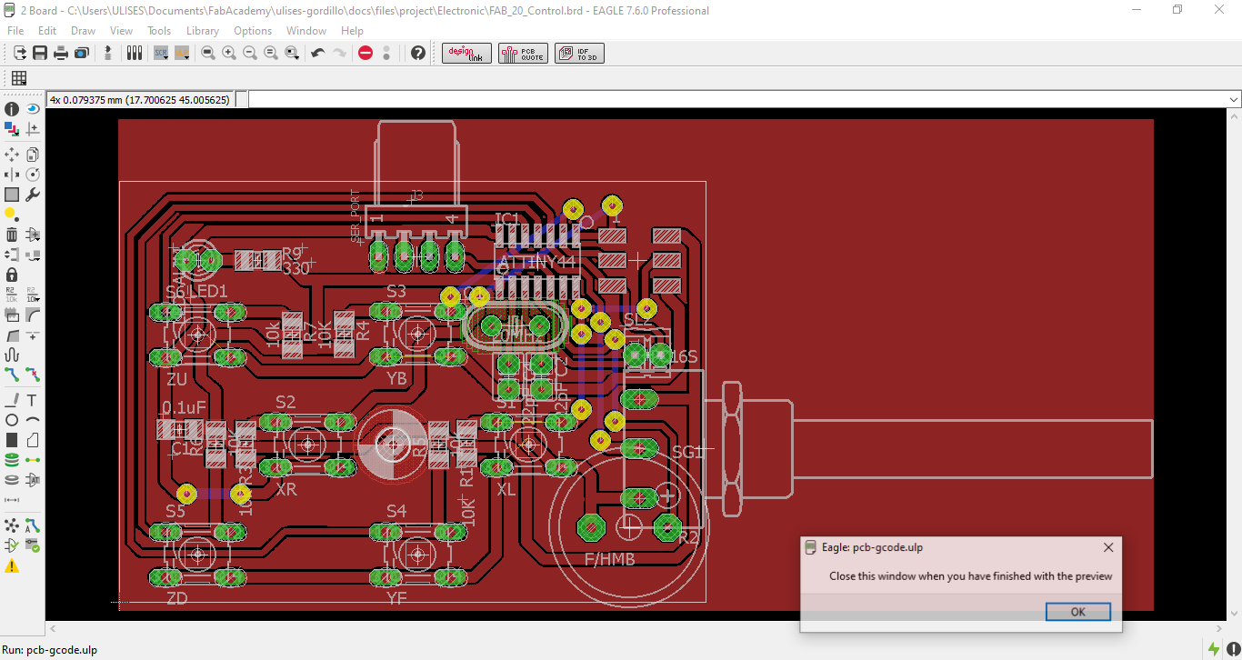Open the Info tool
1242x660 pixels.
tap(12, 109)
